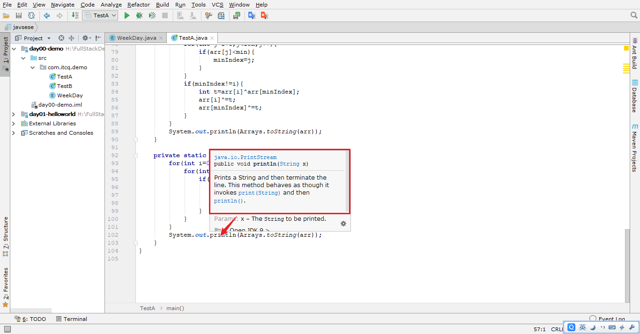Expand Scratches and Consoles node
640x334 pixels.
14,133
